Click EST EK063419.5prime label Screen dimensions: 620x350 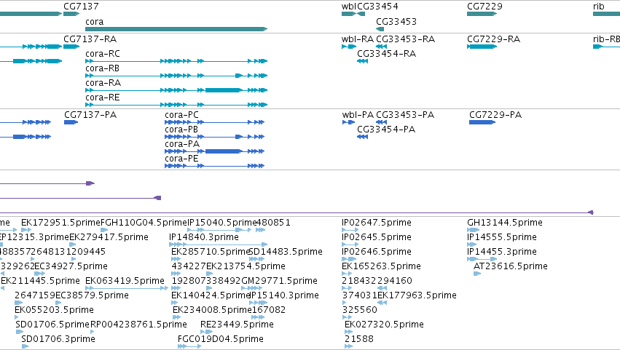pyautogui.click(x=125, y=282)
